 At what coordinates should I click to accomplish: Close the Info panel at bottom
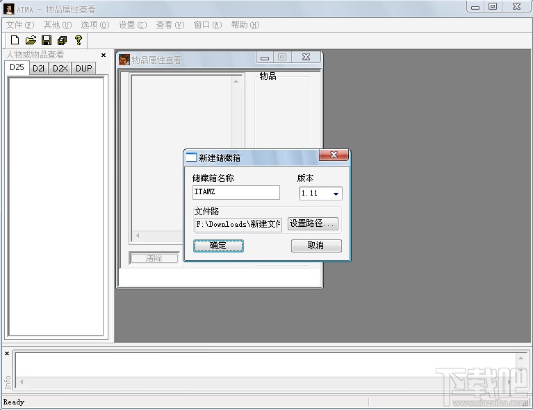pos(7,353)
